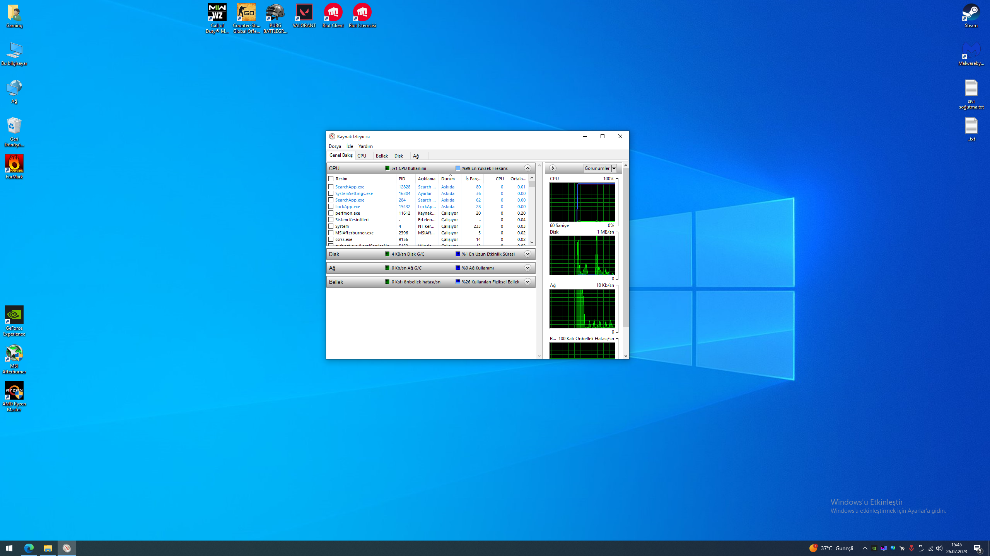Click the process list scroll-down arrow
990x556 pixels.
click(532, 242)
